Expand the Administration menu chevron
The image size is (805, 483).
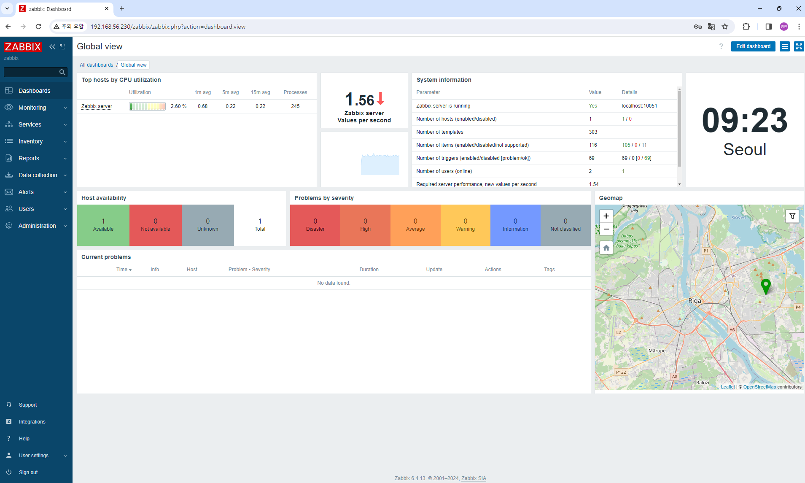point(65,226)
